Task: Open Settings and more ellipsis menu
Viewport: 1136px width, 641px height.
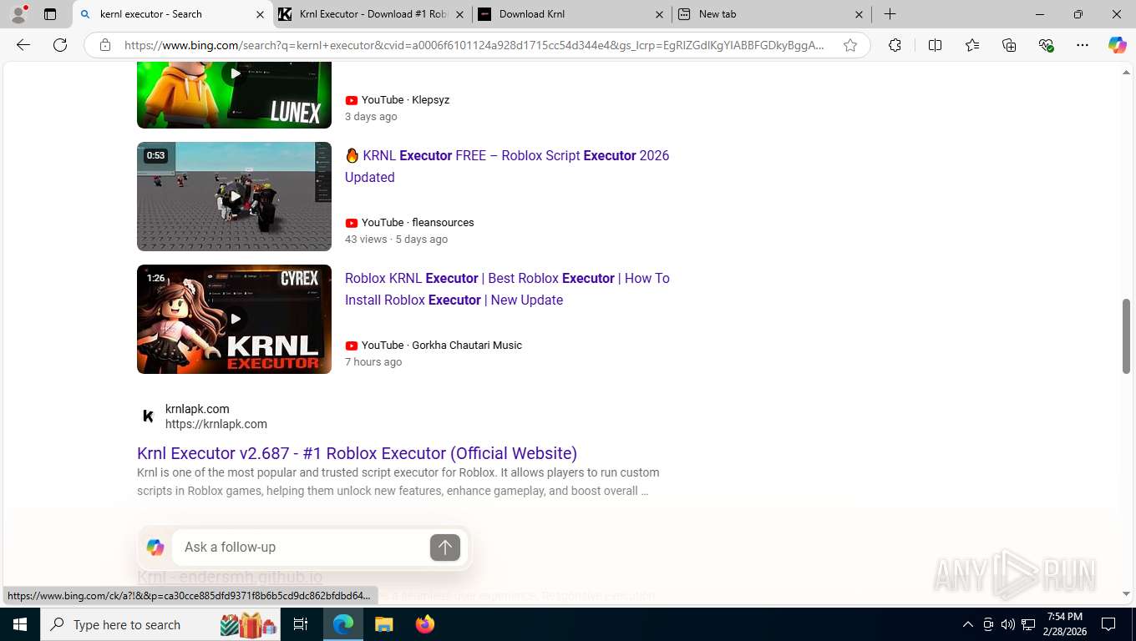Action: (1083, 45)
